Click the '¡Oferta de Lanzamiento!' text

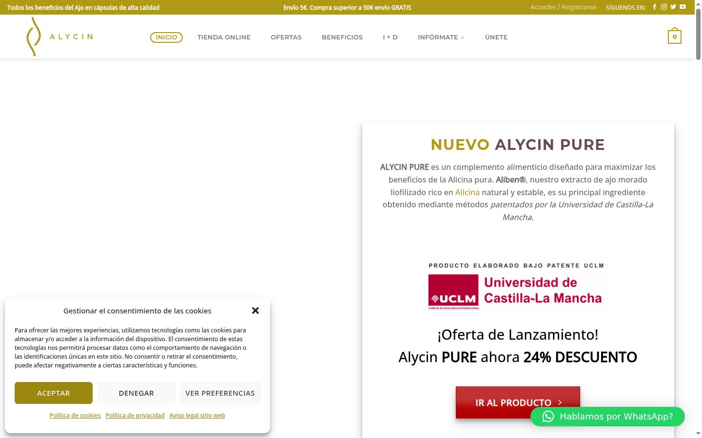[518, 335]
